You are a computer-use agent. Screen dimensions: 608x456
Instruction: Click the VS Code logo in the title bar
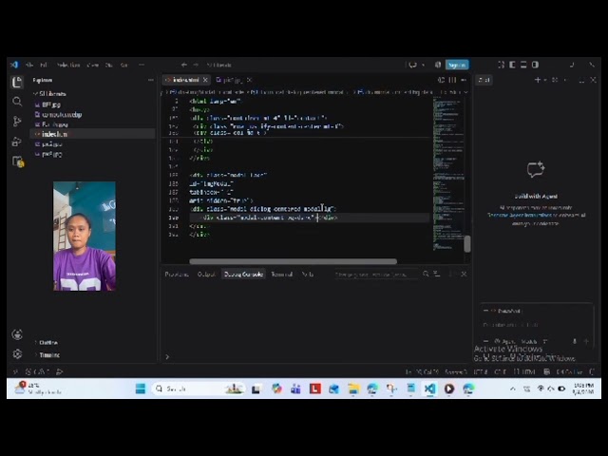[x=14, y=65]
